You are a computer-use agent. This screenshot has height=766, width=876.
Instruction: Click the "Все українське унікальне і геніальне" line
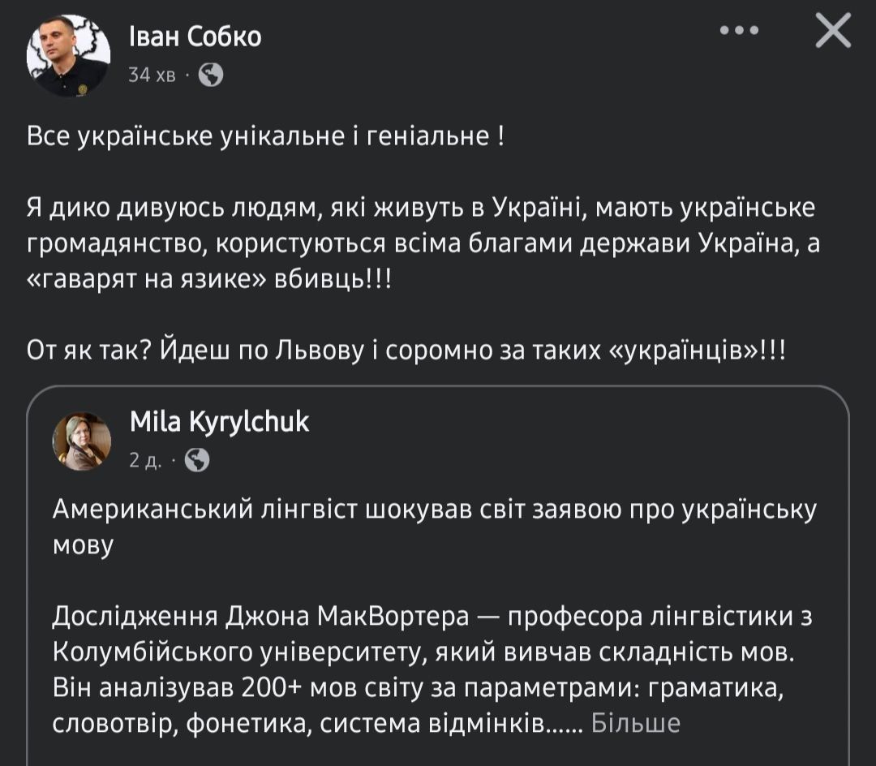click(x=266, y=136)
